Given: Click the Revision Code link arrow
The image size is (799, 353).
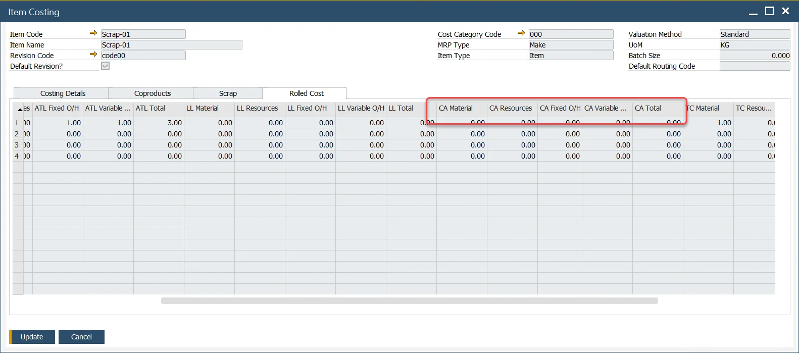Looking at the screenshot, I should [x=93, y=55].
